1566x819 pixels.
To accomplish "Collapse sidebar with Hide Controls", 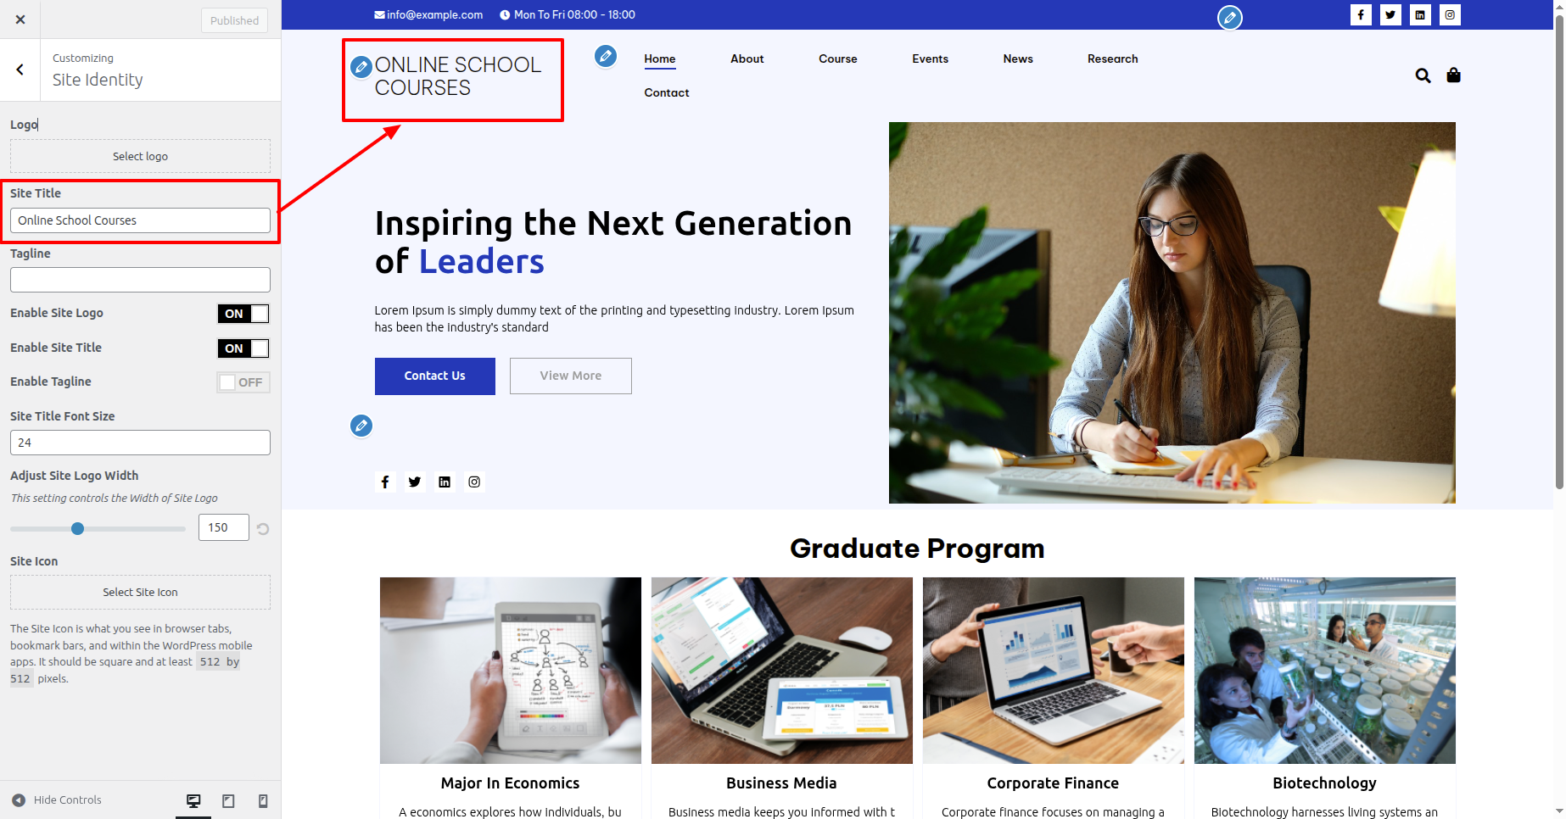I will tap(57, 799).
